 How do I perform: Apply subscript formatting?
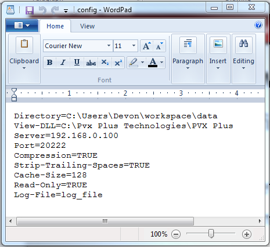pos(105,63)
